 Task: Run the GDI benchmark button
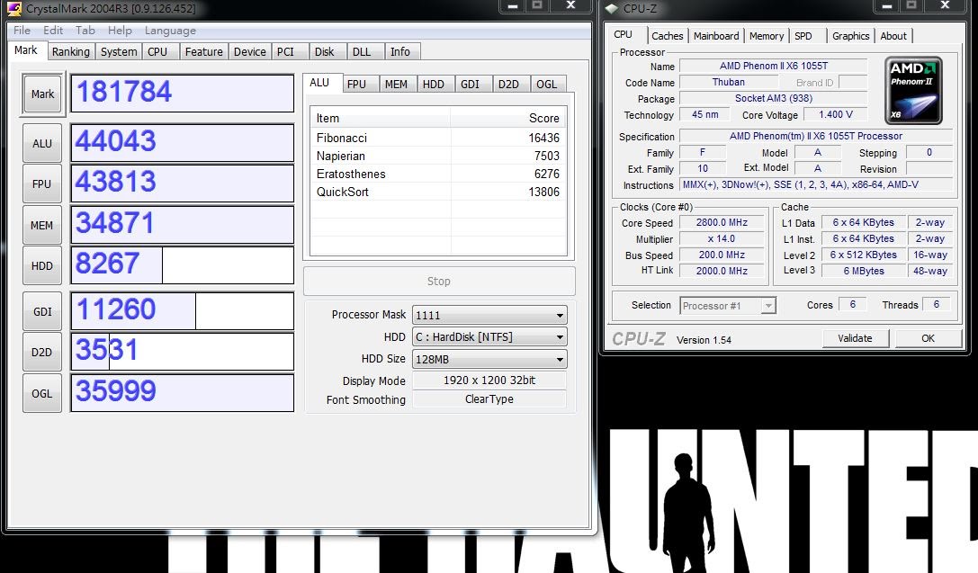[x=41, y=311]
